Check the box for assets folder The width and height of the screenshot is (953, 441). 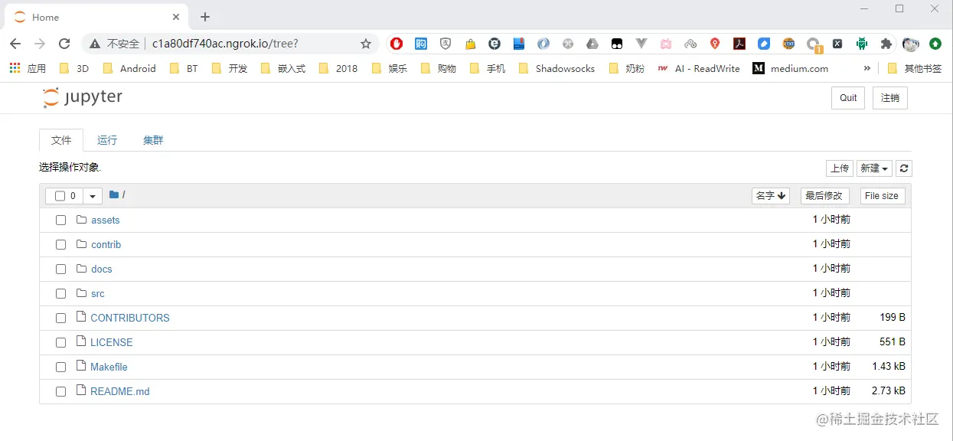point(60,220)
